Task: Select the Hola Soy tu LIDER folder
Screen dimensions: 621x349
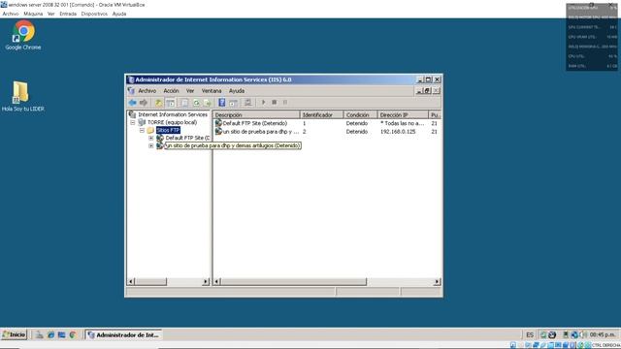Action: [x=22, y=97]
